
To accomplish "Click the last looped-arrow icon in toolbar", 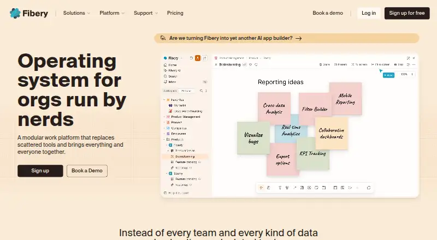I will pos(369,188).
